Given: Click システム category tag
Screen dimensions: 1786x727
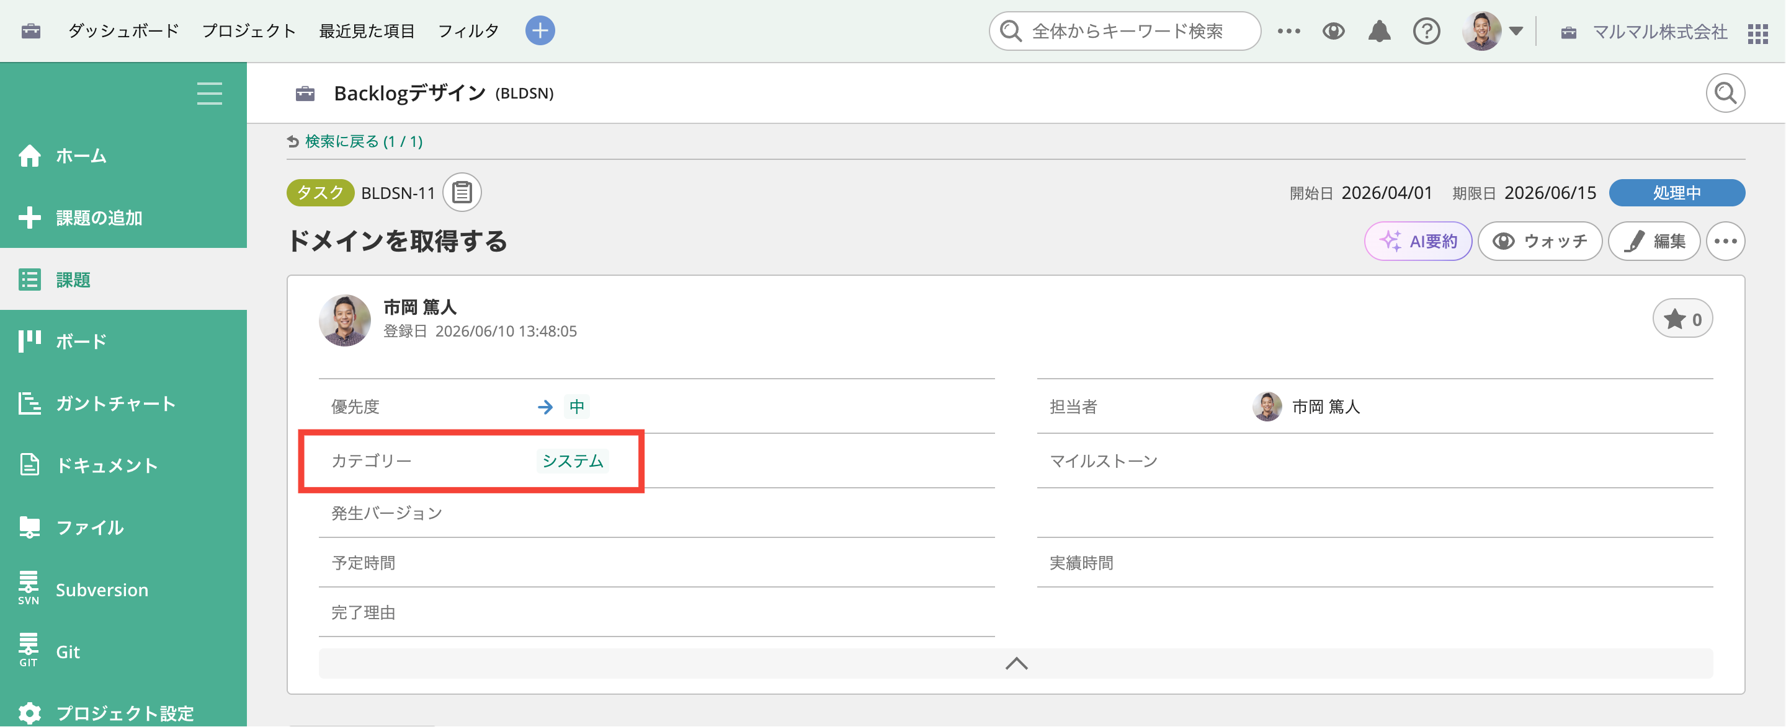Looking at the screenshot, I should [x=573, y=461].
